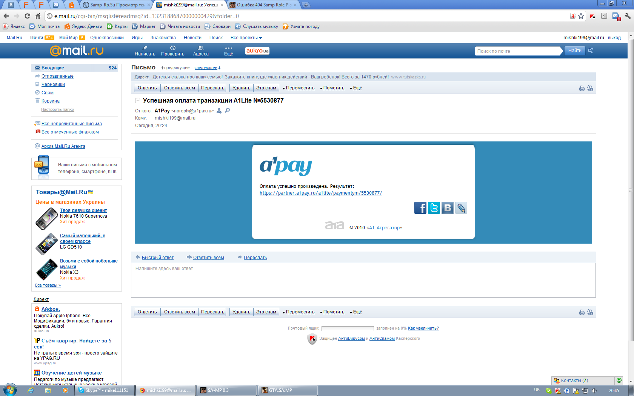This screenshot has height=396, width=634.
Task: Switch to SA-MP 0.3 taskbar window
Action: point(226,390)
